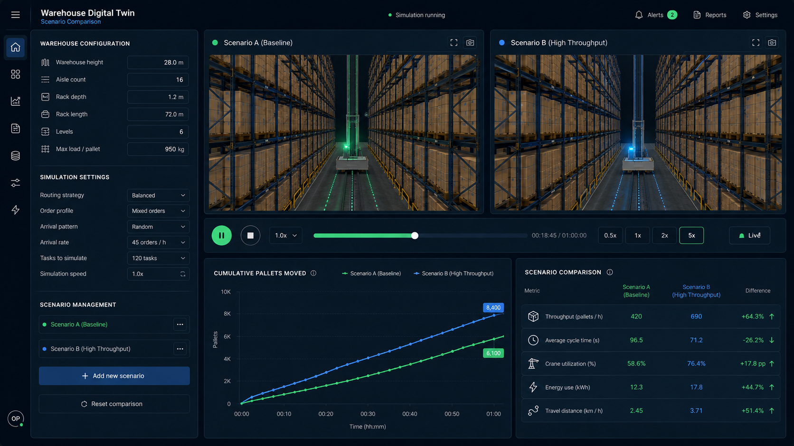The image size is (794, 446).
Task: Show info for Cumulative Pallets Moved
Action: click(313, 273)
